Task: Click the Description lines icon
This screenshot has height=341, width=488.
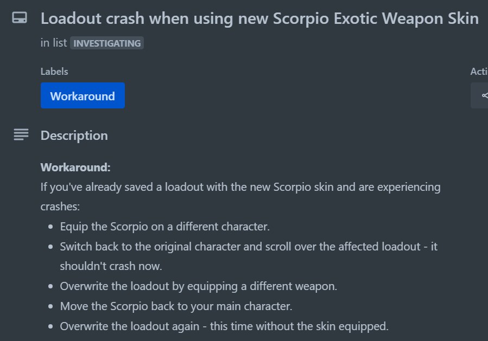Action: point(21,135)
